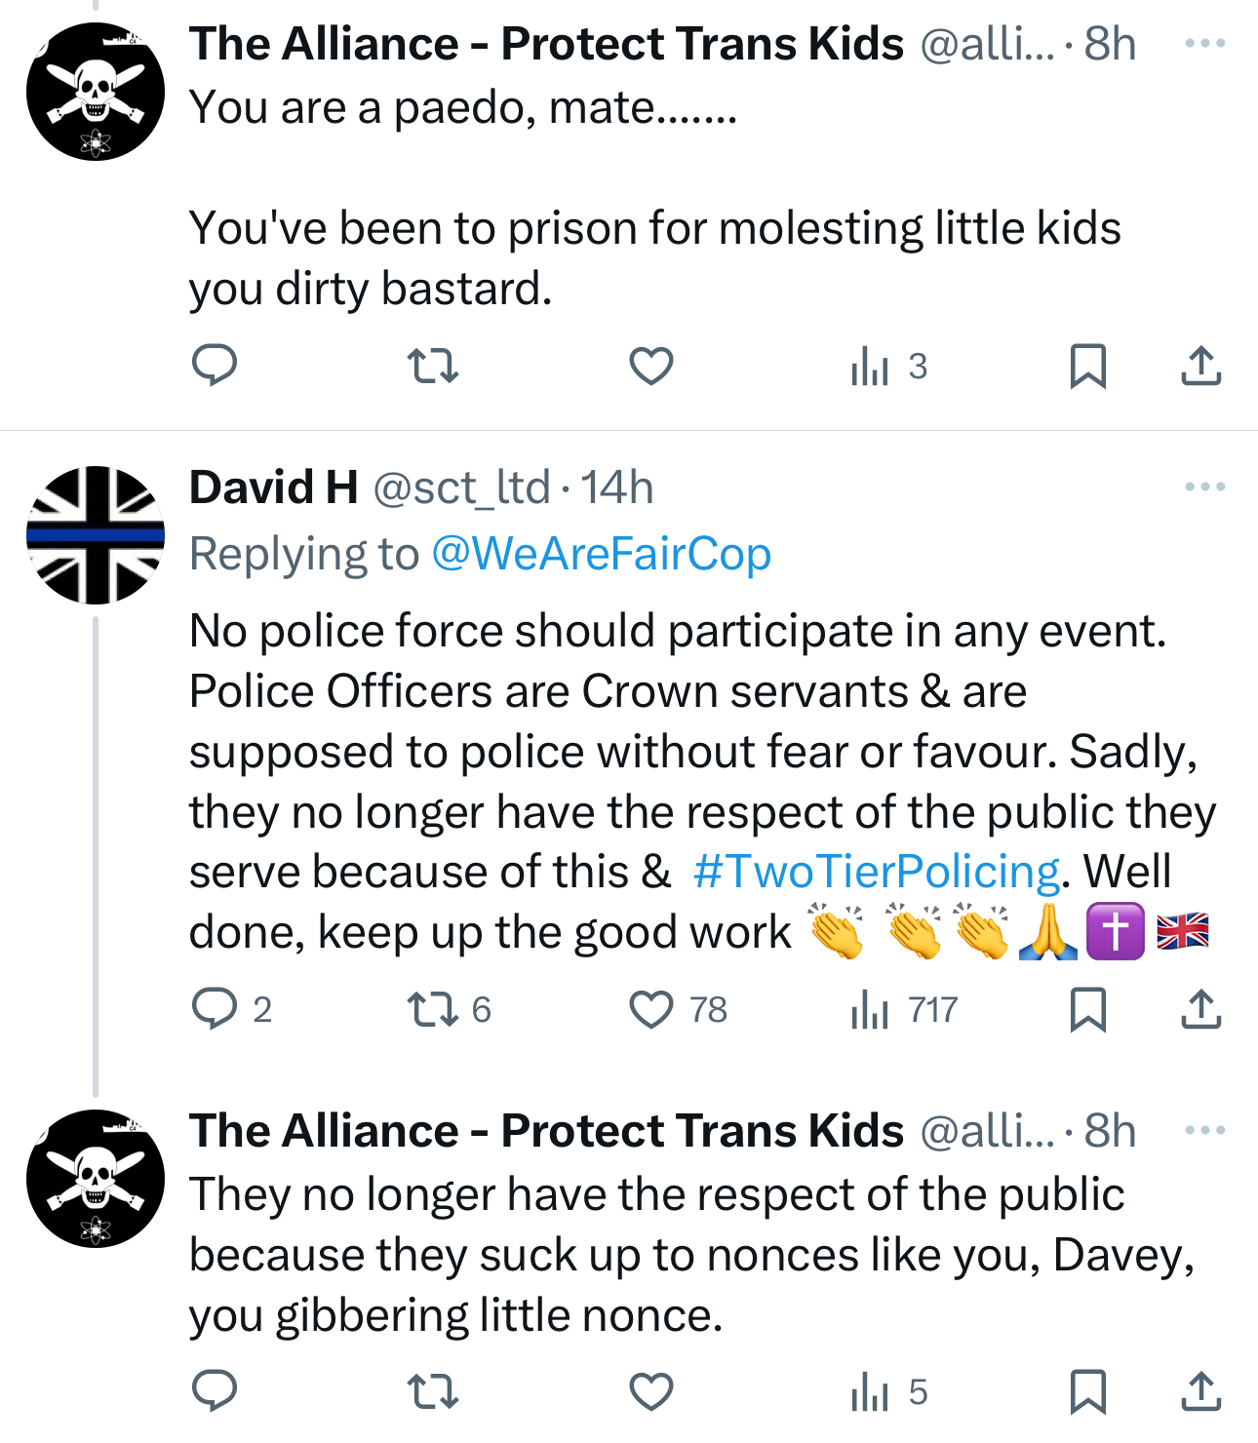Retweet David H's tweet with 6 retweets
This screenshot has height=1443, width=1258.
432,1010
